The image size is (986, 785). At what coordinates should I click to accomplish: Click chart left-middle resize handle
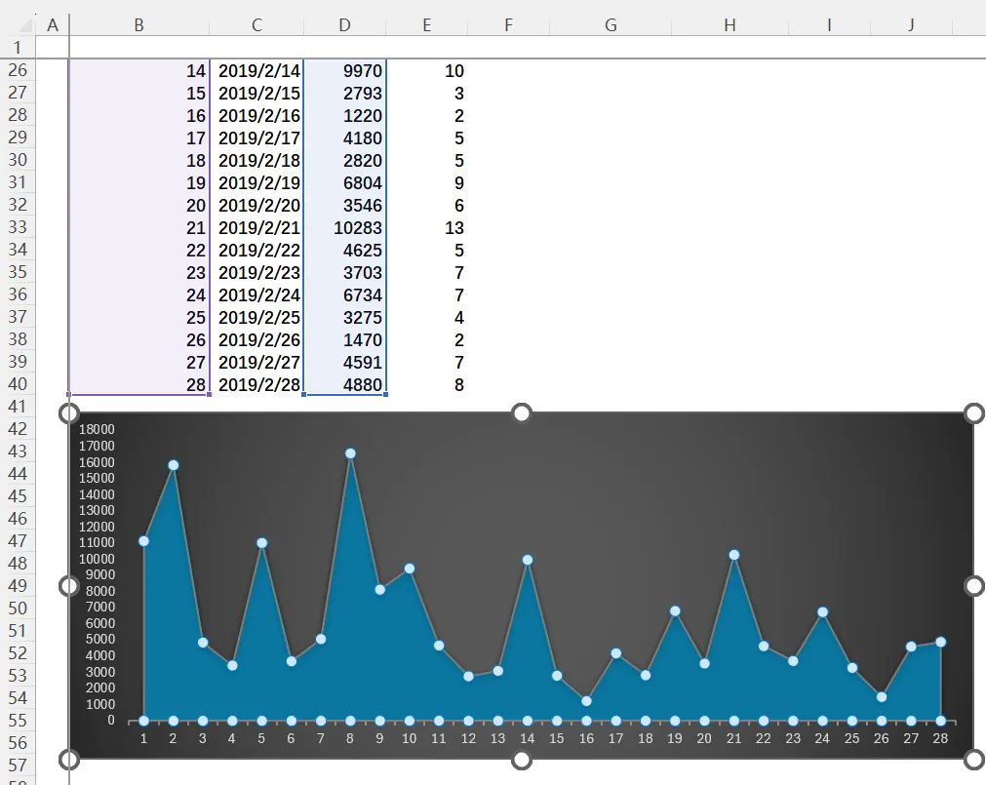point(68,586)
